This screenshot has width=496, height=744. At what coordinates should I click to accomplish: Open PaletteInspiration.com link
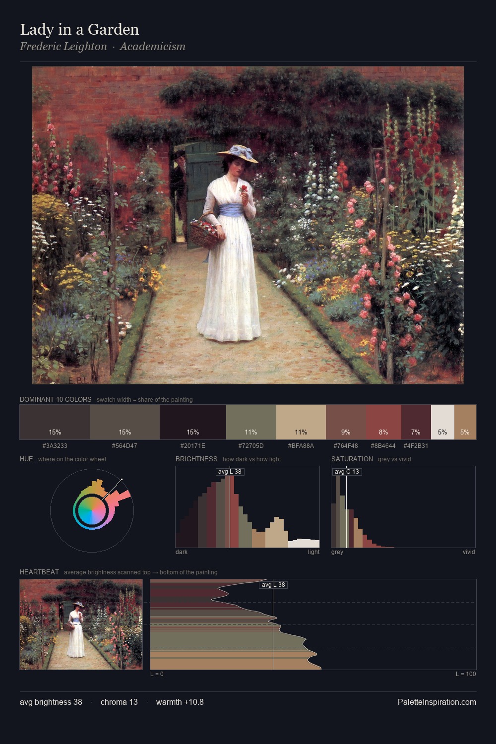click(437, 702)
